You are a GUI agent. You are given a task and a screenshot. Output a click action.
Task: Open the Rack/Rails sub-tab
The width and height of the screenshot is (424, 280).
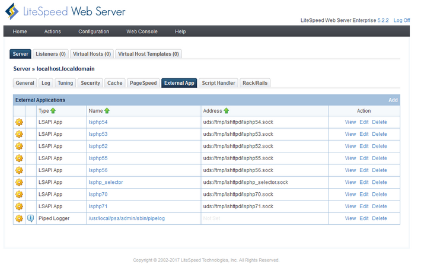pyautogui.click(x=255, y=83)
